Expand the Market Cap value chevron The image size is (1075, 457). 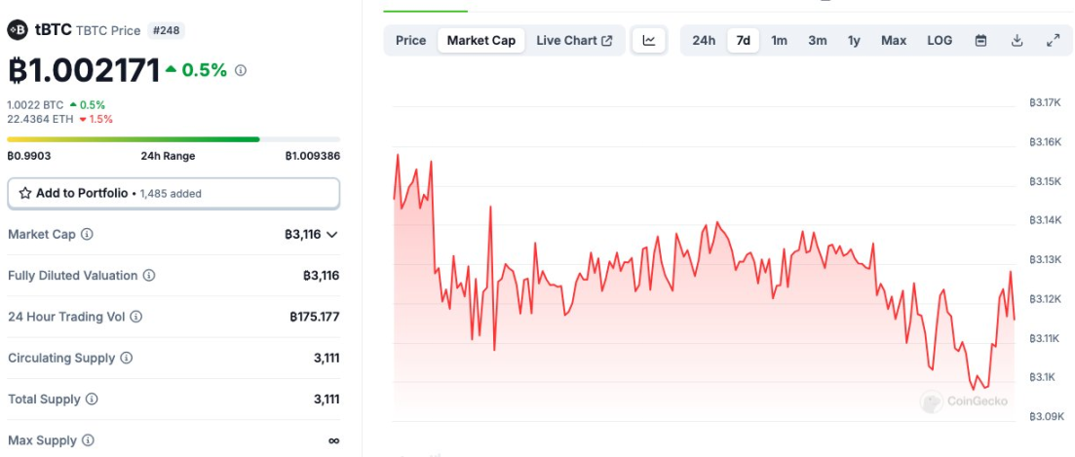pyautogui.click(x=332, y=235)
